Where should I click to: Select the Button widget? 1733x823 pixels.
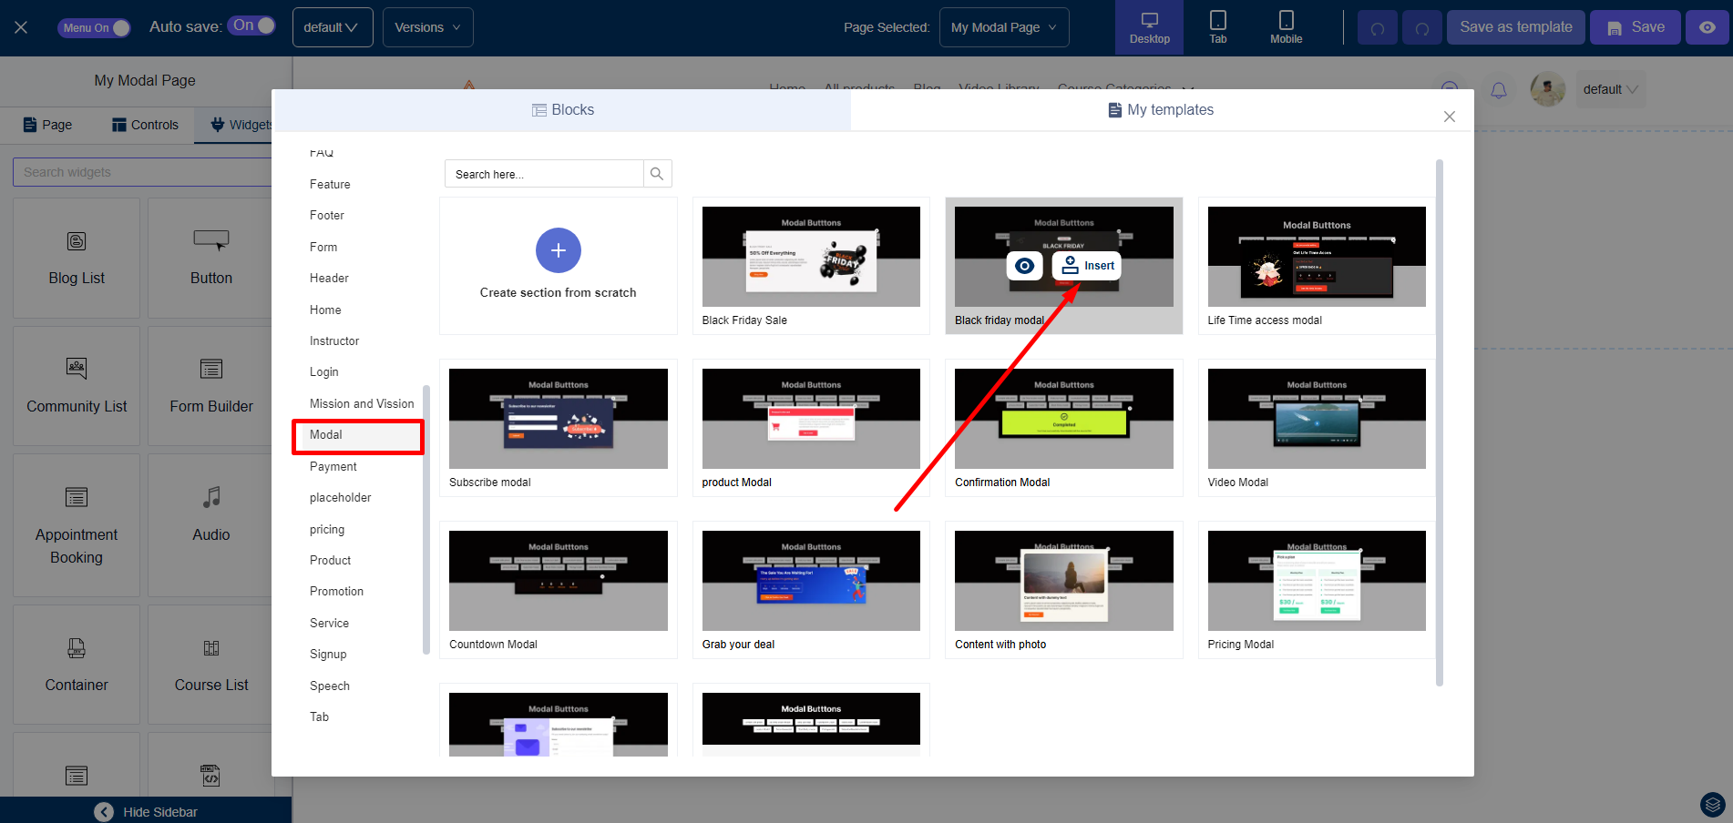[x=211, y=259]
